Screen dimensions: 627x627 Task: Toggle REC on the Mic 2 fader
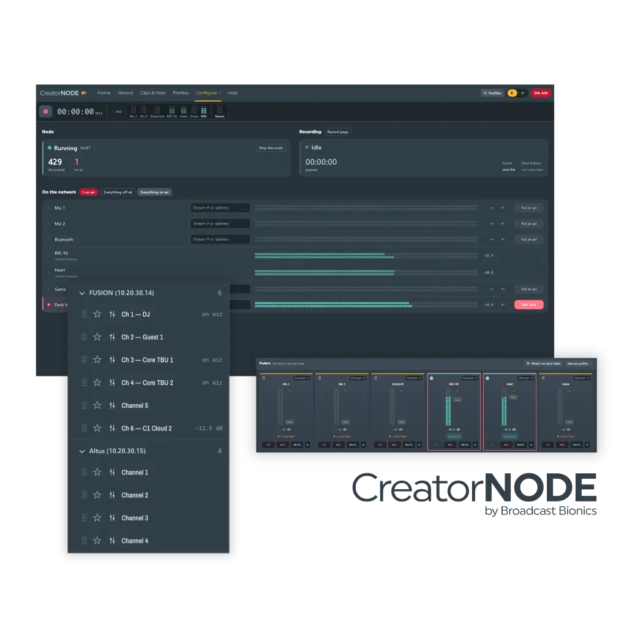coord(338,445)
